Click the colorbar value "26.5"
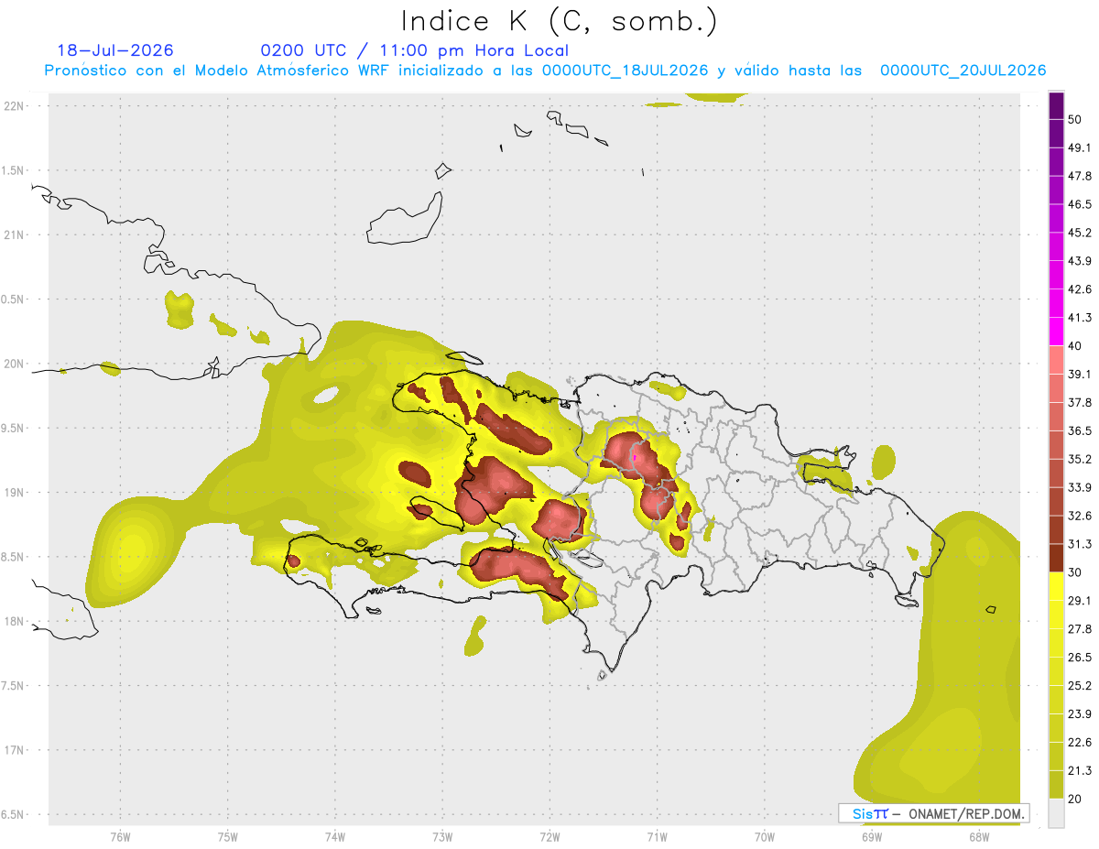 click(1079, 657)
